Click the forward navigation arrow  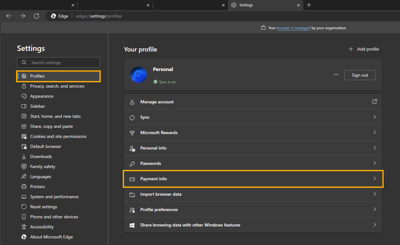[x=23, y=16]
